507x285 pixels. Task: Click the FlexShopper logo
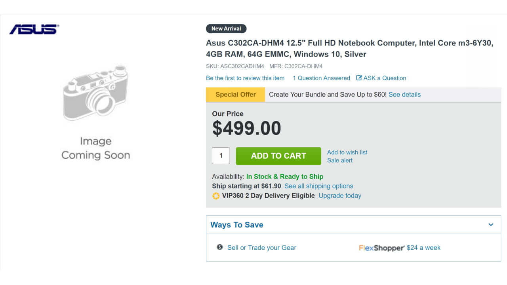click(x=381, y=248)
